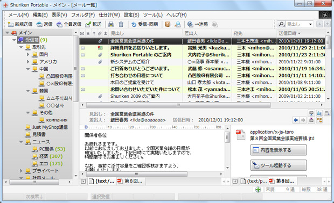Switch to left (text/... tab
This screenshot has width=334, height=203.
(x=102, y=181)
